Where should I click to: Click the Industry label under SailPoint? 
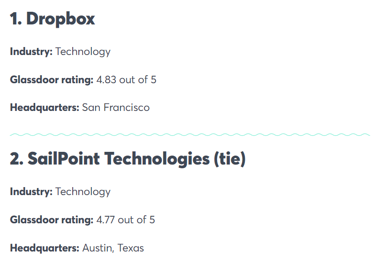click(x=31, y=192)
